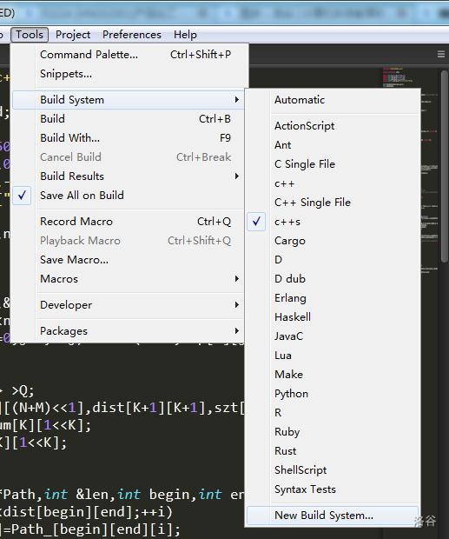The image size is (449, 539).
Task: Open Snippets... from Tools menu
Action: [x=129, y=74]
